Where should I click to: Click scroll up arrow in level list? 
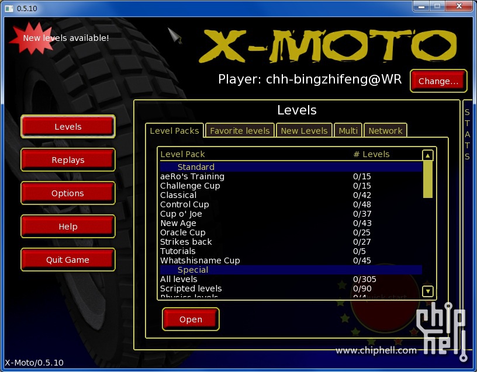pyautogui.click(x=428, y=155)
